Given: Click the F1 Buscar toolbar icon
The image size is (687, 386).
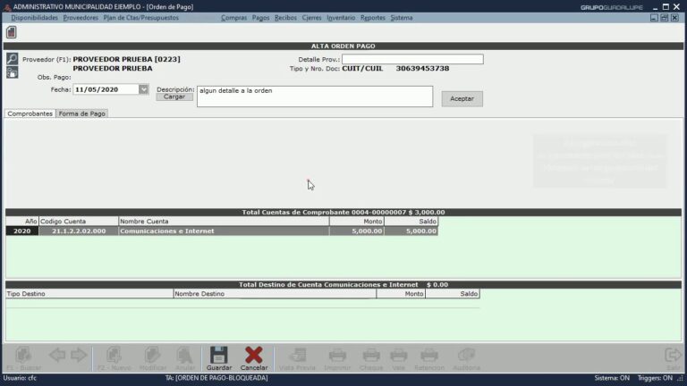Looking at the screenshot, I should (23, 355).
